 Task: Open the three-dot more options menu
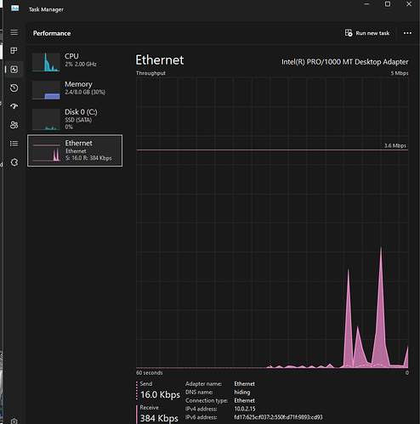pos(407,33)
